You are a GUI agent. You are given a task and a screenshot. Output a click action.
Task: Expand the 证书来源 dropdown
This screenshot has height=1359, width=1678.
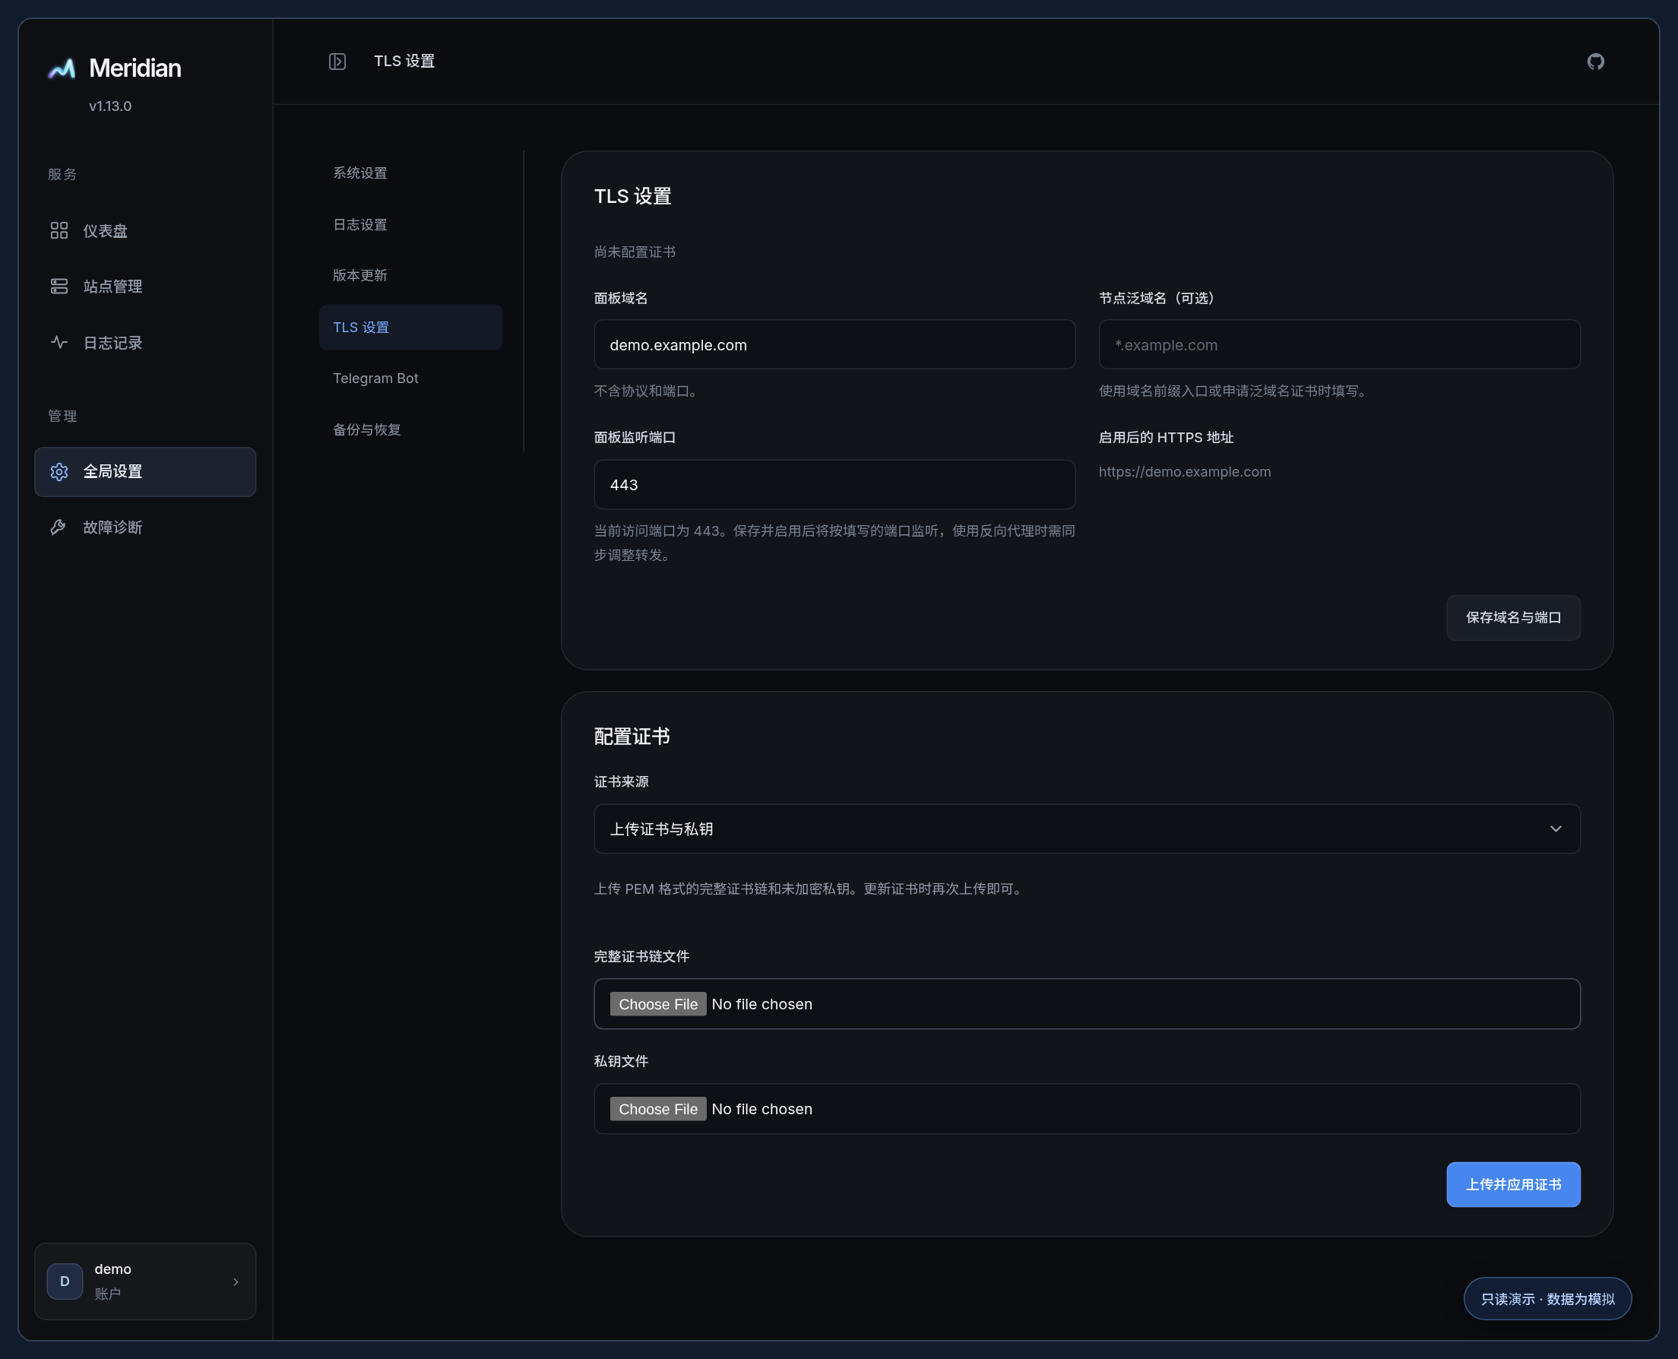[1087, 828]
